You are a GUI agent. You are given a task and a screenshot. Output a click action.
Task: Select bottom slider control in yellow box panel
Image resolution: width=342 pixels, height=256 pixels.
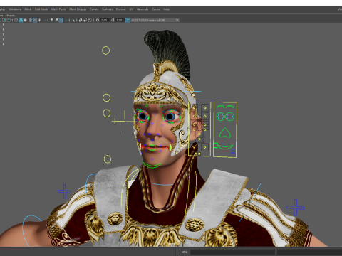coord(205,147)
